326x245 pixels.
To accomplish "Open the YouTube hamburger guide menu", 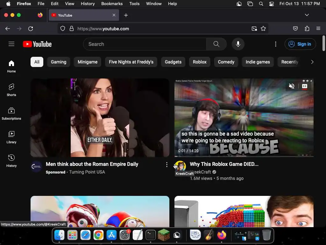I will pyautogui.click(x=11, y=44).
